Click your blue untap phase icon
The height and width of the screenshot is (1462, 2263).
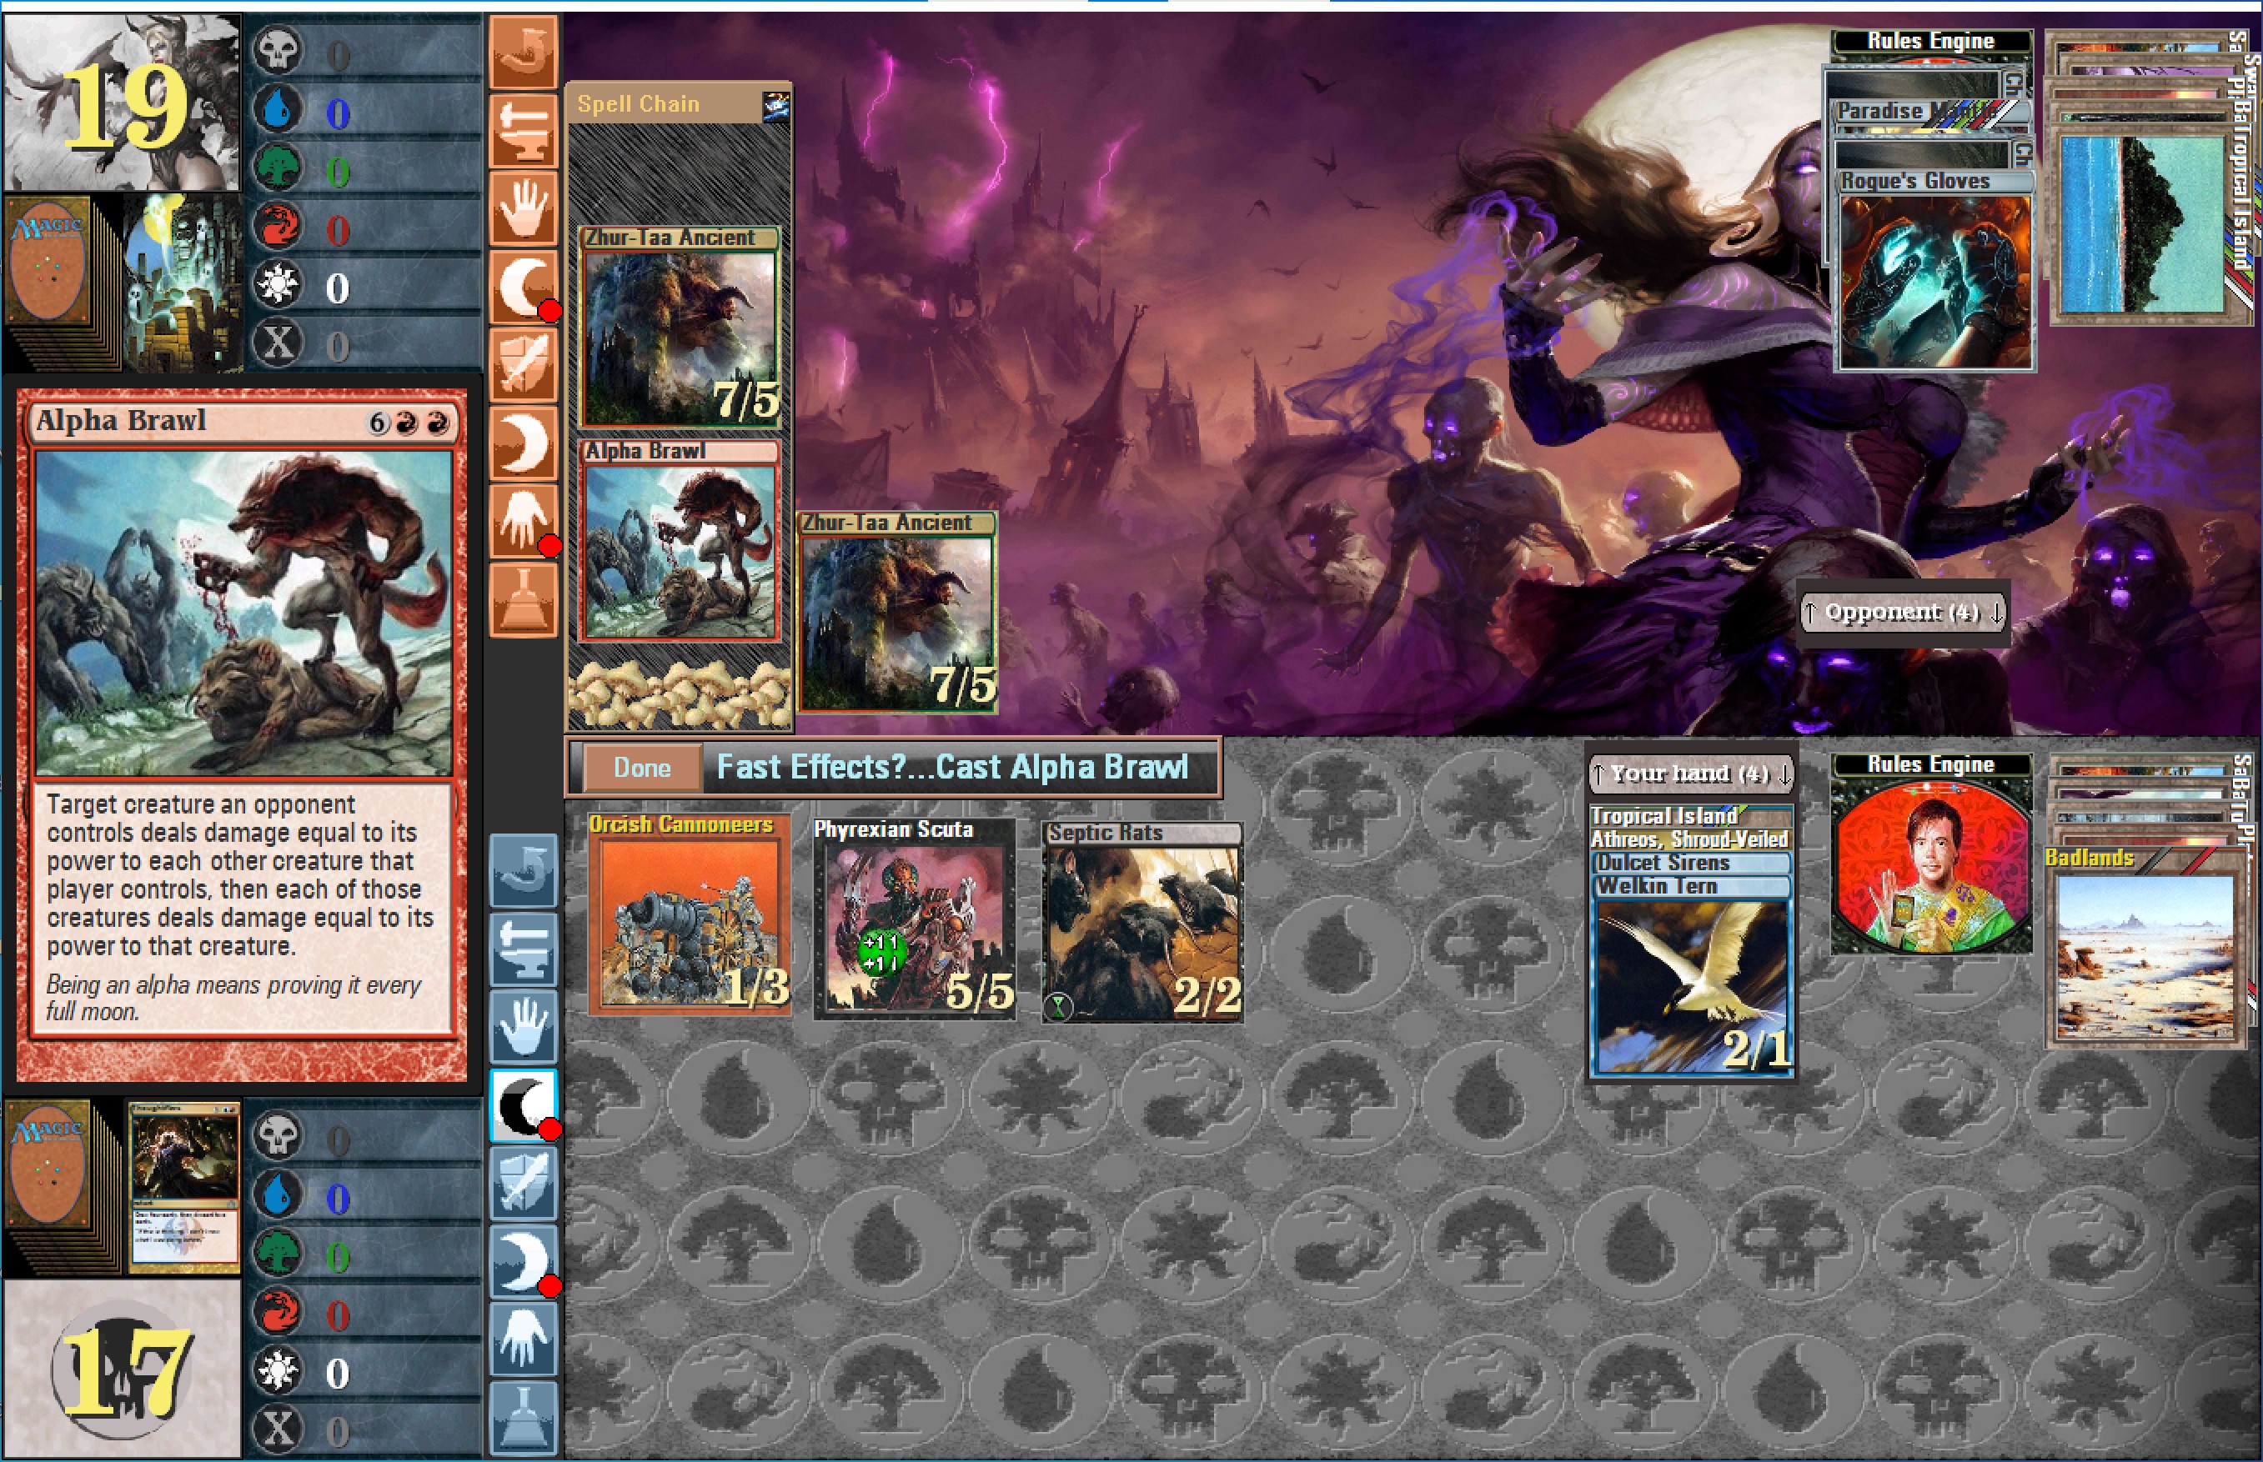click(x=524, y=872)
